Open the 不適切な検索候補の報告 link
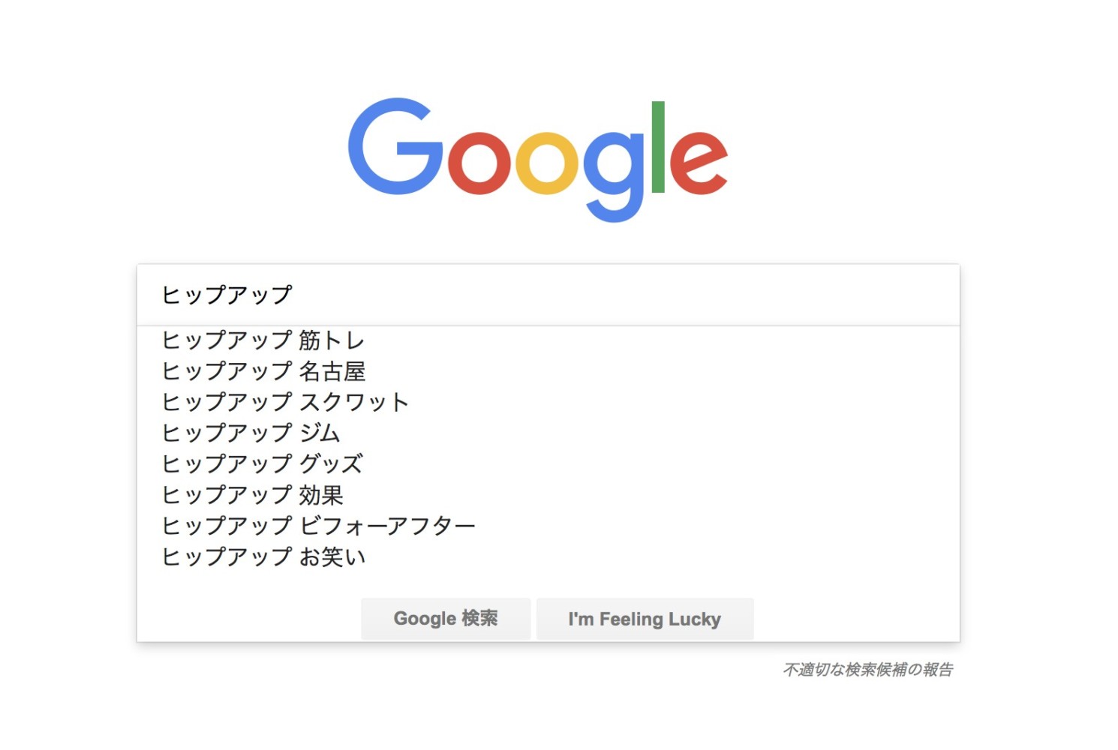This screenshot has height=750, width=1118. coord(867,669)
